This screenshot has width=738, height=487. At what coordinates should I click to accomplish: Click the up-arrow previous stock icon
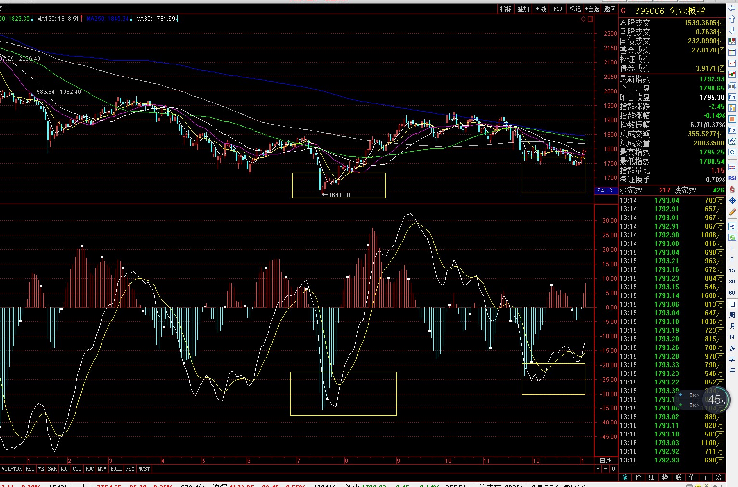coord(732,19)
